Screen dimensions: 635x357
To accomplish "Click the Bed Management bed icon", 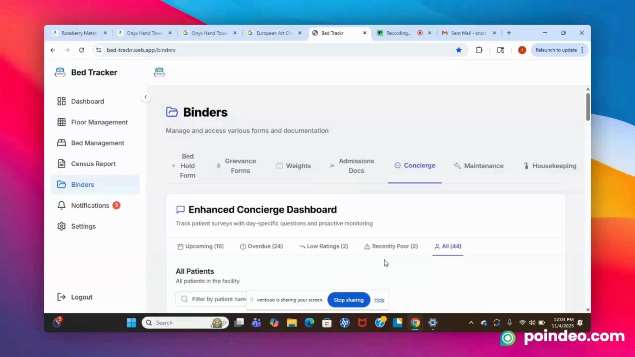I will (62, 143).
